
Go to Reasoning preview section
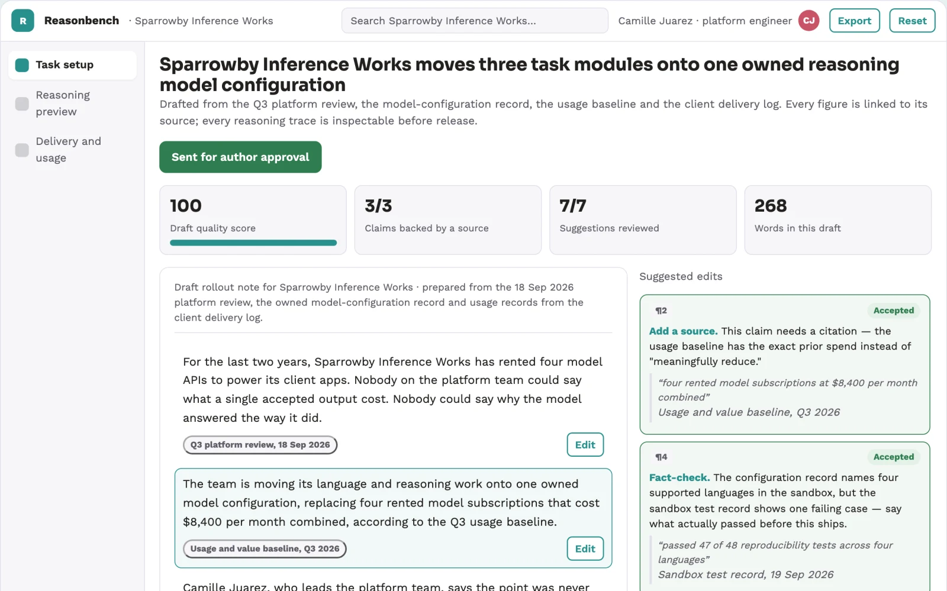pyautogui.click(x=72, y=104)
